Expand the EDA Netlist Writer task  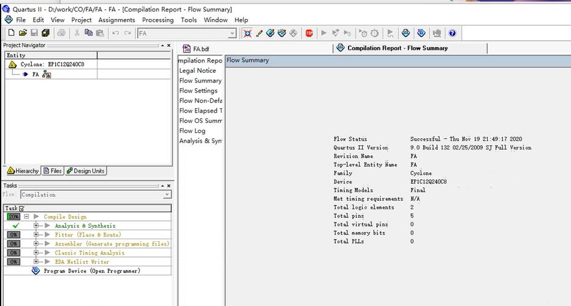pyautogui.click(x=36, y=261)
